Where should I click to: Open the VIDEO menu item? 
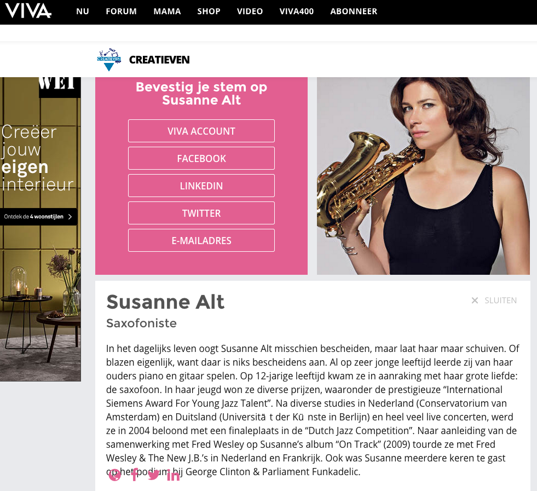tap(250, 11)
